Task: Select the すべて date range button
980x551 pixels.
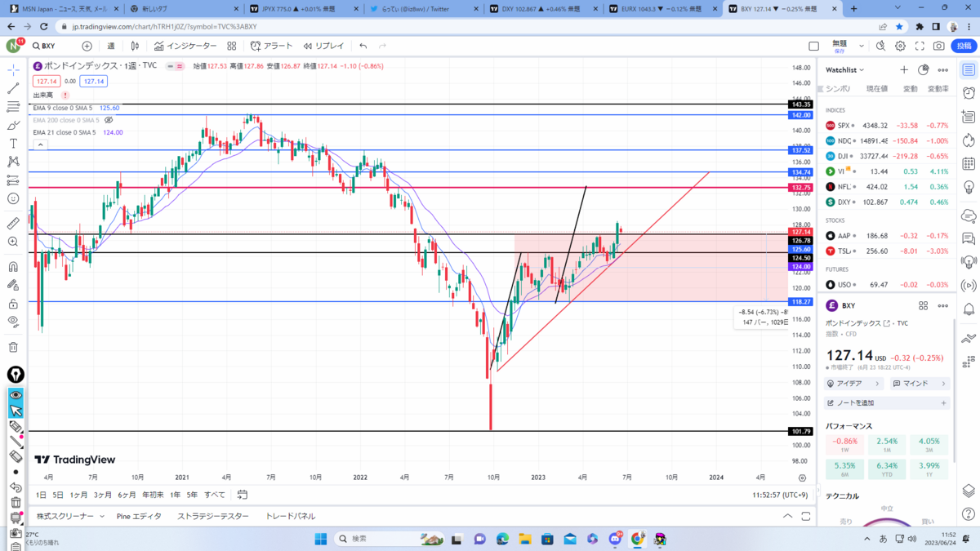Action: [215, 495]
